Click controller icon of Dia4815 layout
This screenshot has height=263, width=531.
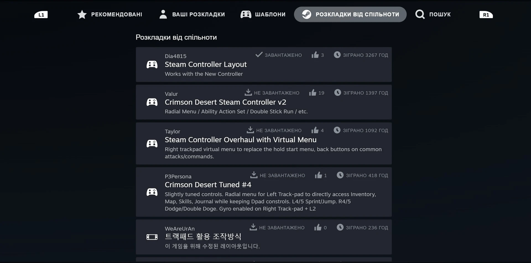pyautogui.click(x=152, y=64)
